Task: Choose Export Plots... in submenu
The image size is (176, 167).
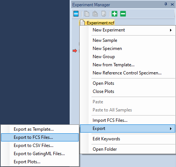Action: (40, 162)
